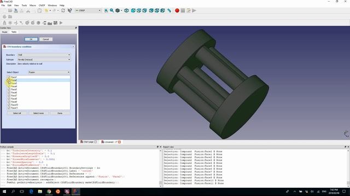Open the Select Object Fusion dropdown
This screenshot has height=196, width=350.
click(x=49, y=72)
